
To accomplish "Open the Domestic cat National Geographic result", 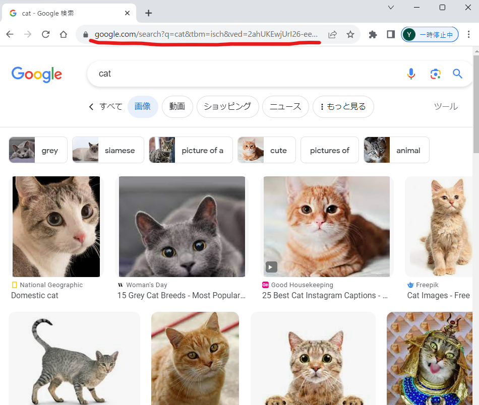I will coord(35,296).
